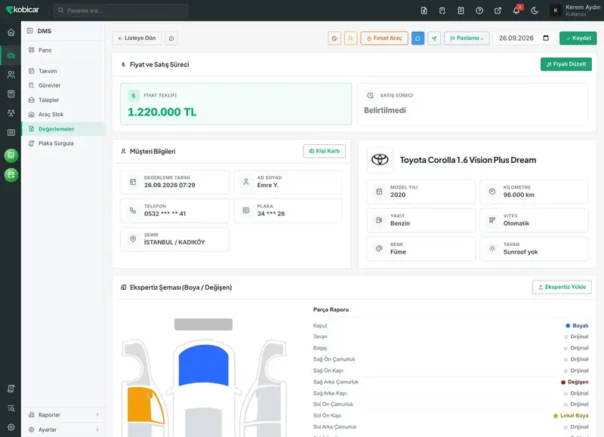
Task: Click the blue chat bubble icon button
Action: click(418, 38)
